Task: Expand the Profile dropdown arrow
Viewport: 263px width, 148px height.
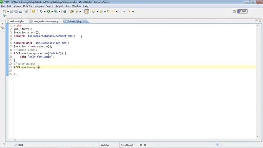Action: (x=59, y=12)
